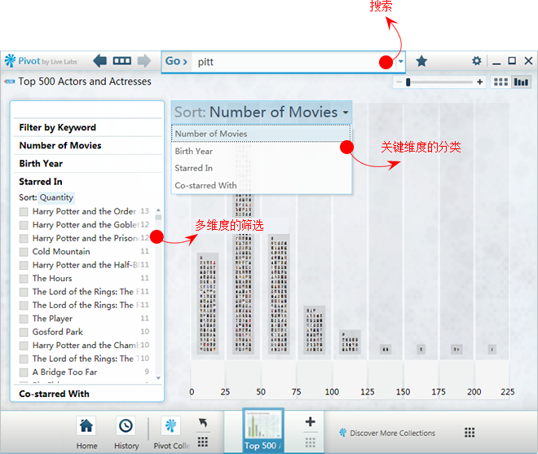Collapse the Sort: Number of Movies dropdown
Image resolution: width=538 pixels, height=454 pixels.
(261, 112)
